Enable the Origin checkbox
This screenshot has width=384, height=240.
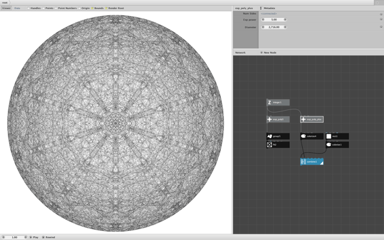click(x=79, y=8)
